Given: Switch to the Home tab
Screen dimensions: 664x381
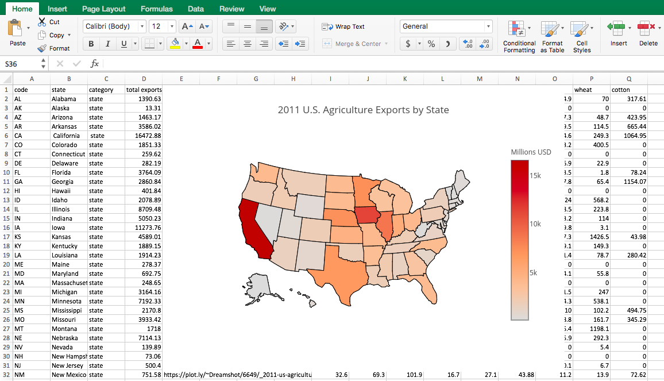Looking at the screenshot, I should pos(22,9).
